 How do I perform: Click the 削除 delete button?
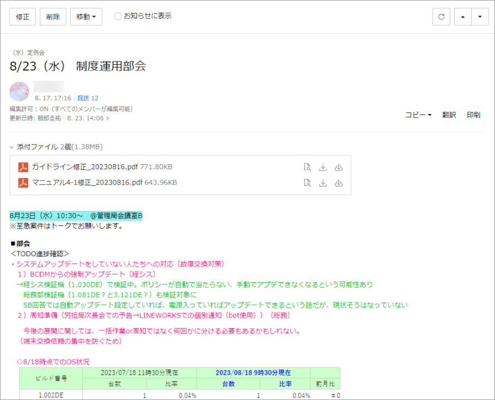(x=53, y=17)
